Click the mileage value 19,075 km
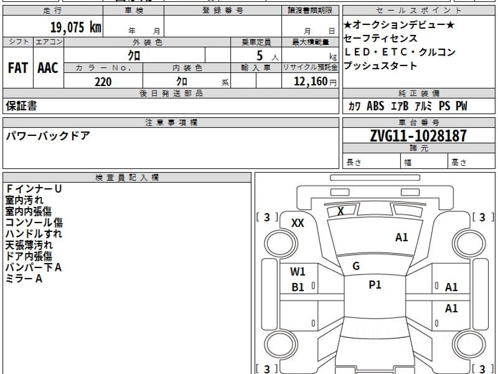The height and width of the screenshot is (374, 498). pos(76,27)
